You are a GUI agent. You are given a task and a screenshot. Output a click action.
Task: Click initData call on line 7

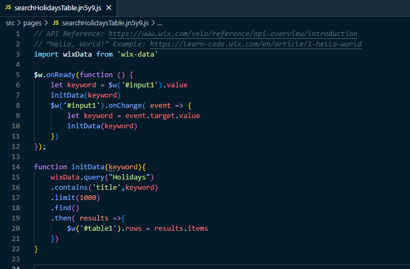pos(67,95)
